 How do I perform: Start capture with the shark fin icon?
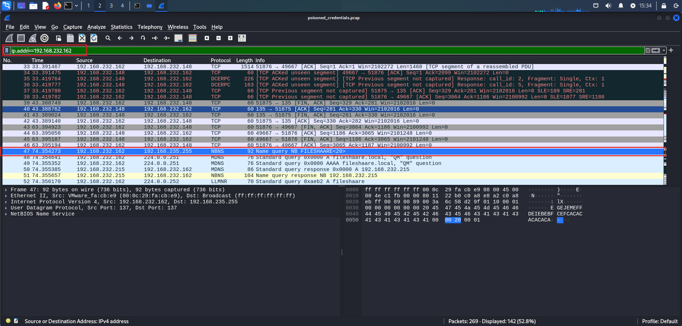coord(10,38)
